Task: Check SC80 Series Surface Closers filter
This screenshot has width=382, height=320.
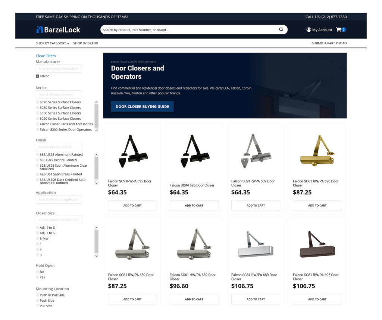Action: click(x=37, y=107)
